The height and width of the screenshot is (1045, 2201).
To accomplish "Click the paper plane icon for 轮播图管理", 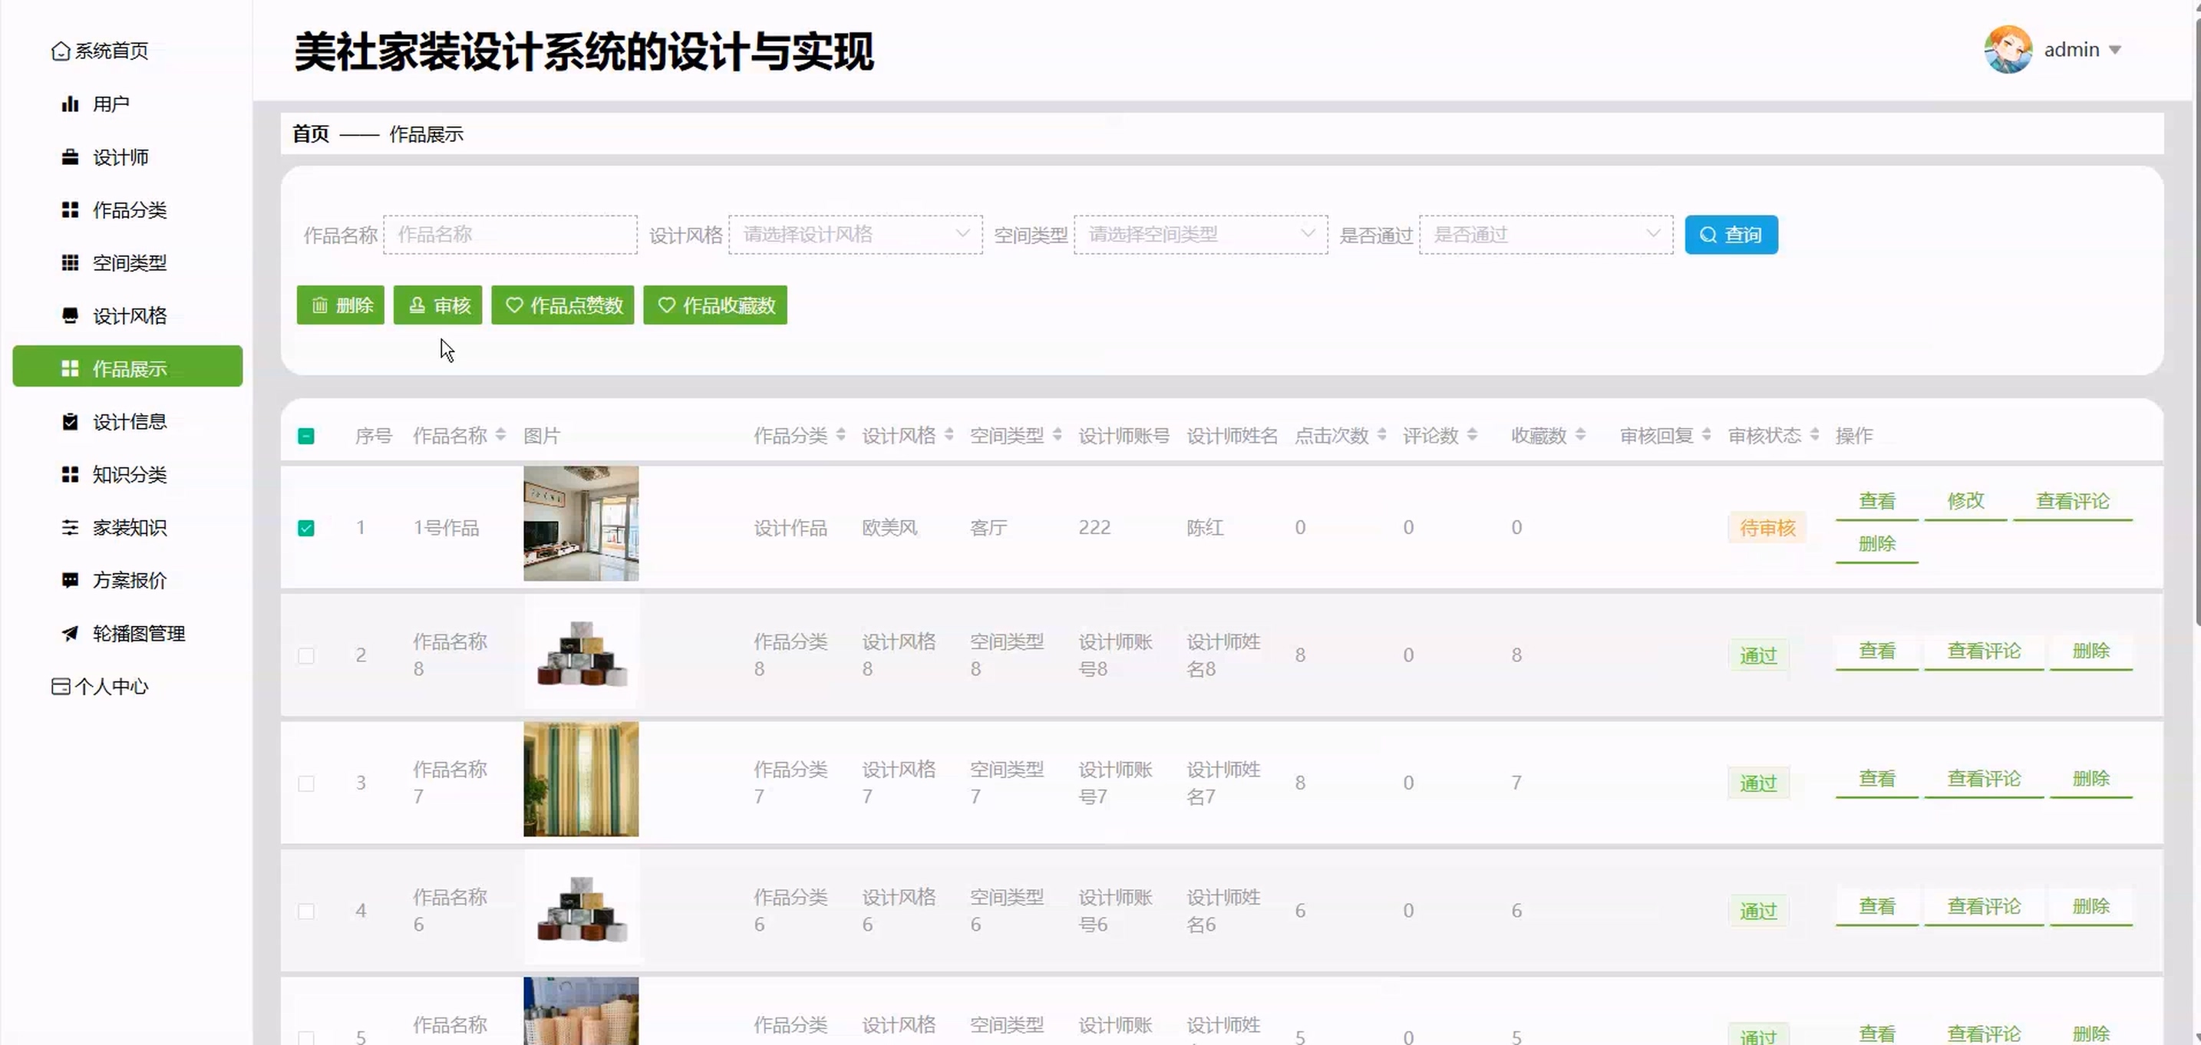I will (70, 633).
